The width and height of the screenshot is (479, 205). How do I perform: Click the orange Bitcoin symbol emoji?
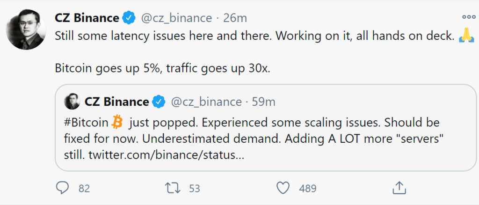[117, 123]
